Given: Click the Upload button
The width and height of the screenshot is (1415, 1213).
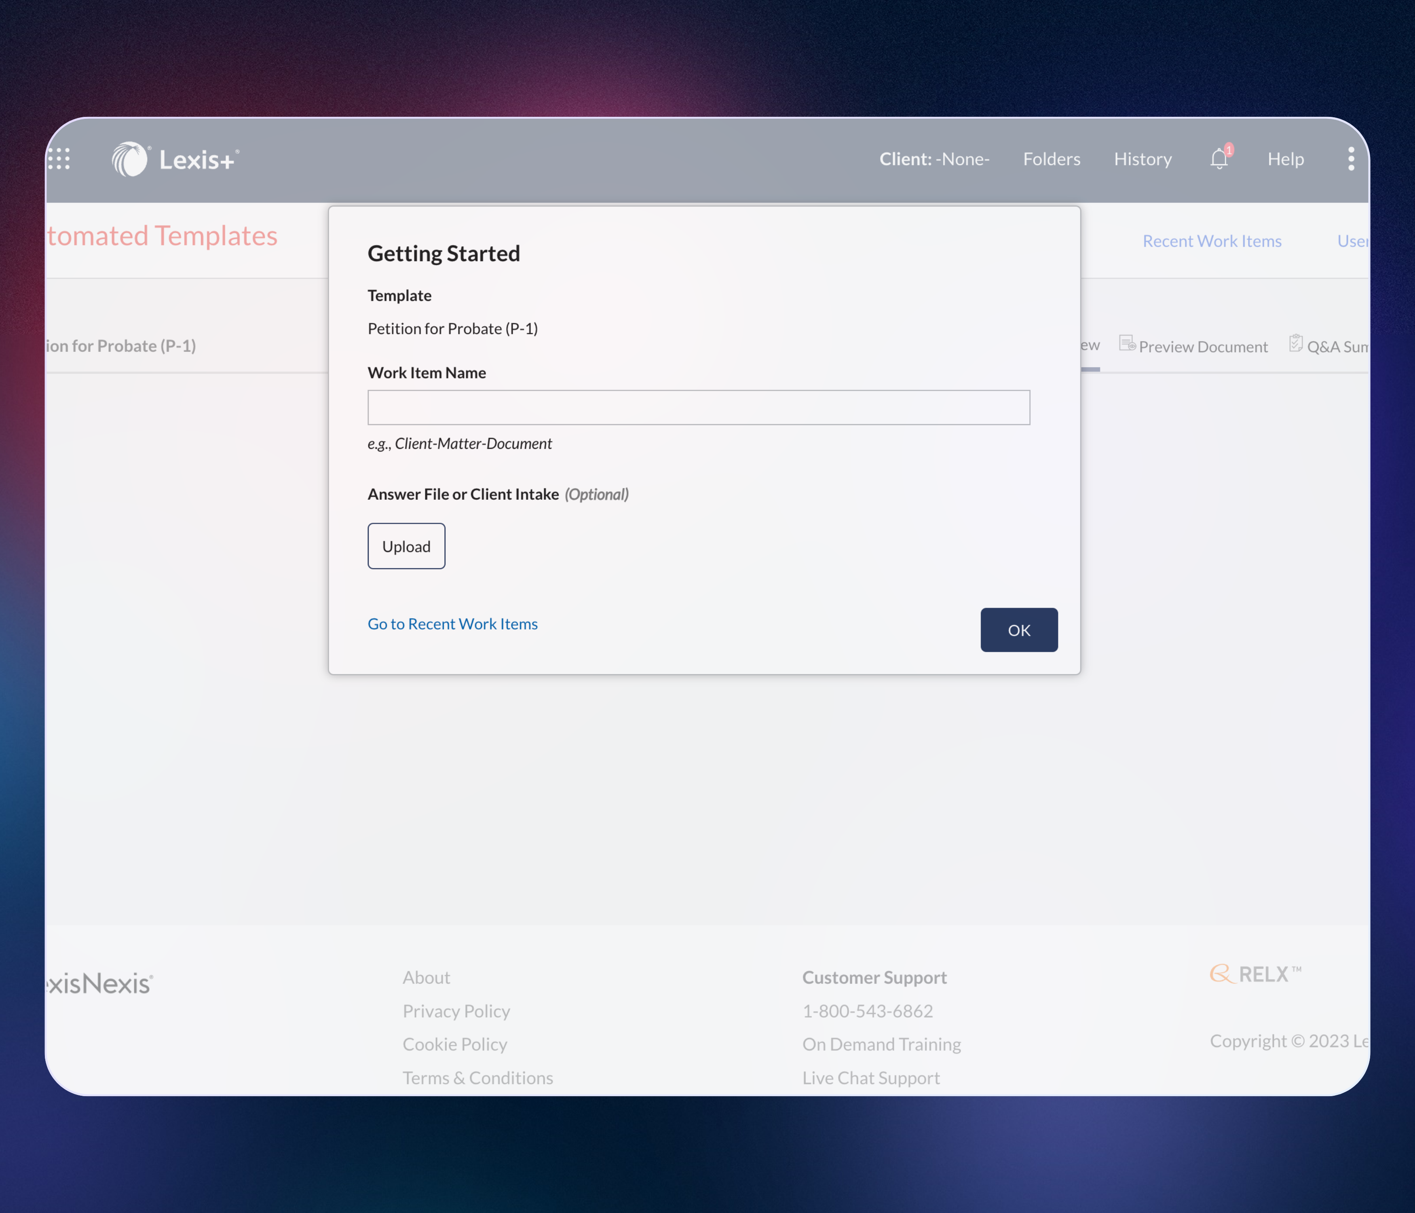Looking at the screenshot, I should [x=406, y=546].
